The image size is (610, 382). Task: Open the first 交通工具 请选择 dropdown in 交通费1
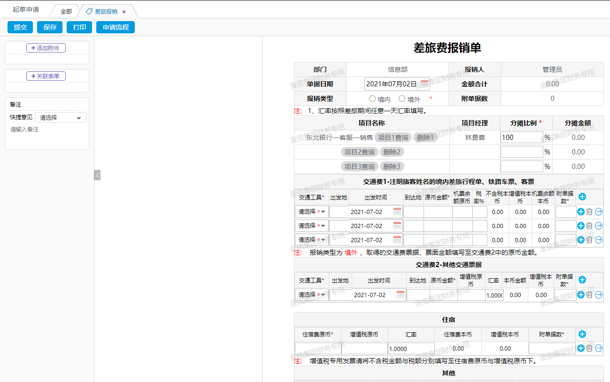click(x=311, y=212)
